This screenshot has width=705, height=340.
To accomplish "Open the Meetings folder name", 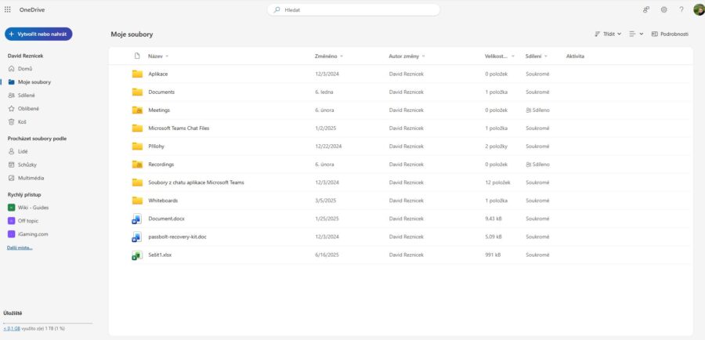I will click(159, 110).
